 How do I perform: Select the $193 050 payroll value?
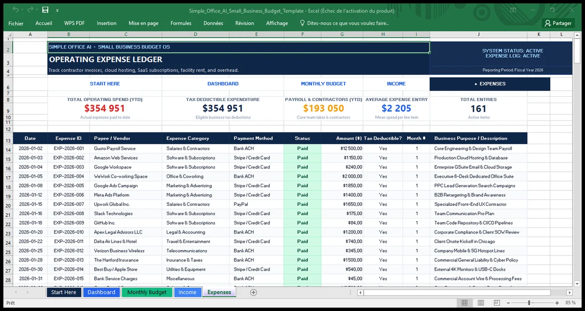(323, 109)
